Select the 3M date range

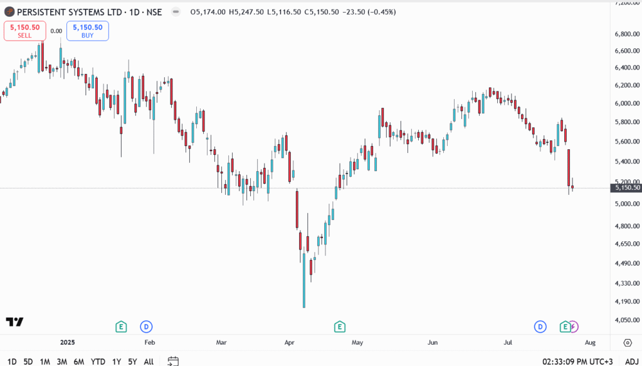click(62, 362)
